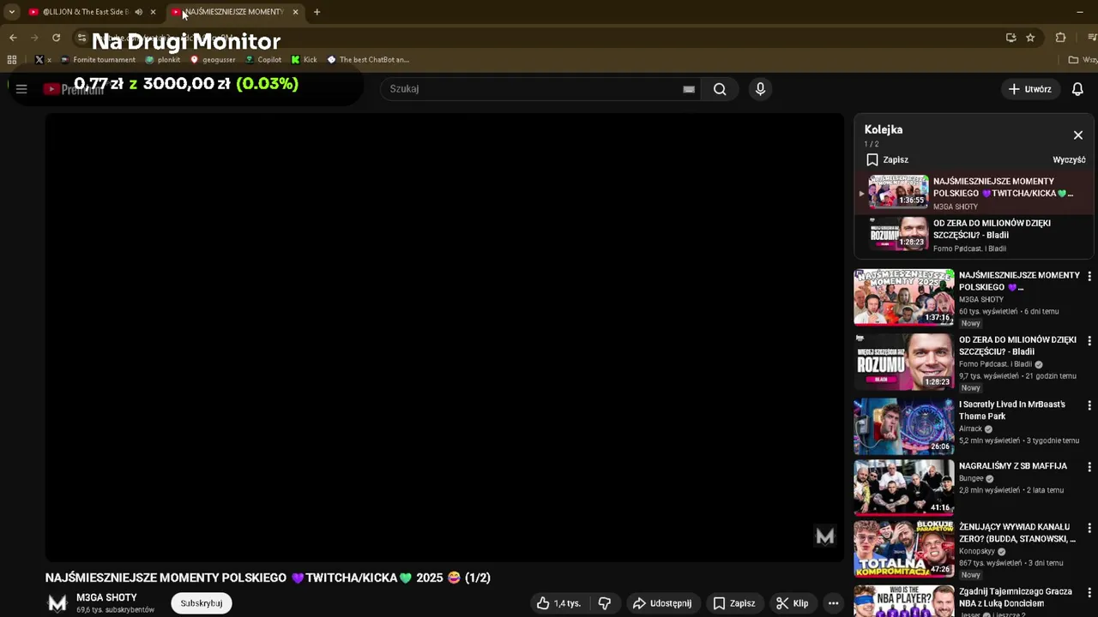Start voice search with microphone icon
Viewport: 1098px width, 617px height.
(760, 89)
